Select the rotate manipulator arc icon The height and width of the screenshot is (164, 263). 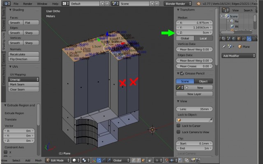[104, 160]
